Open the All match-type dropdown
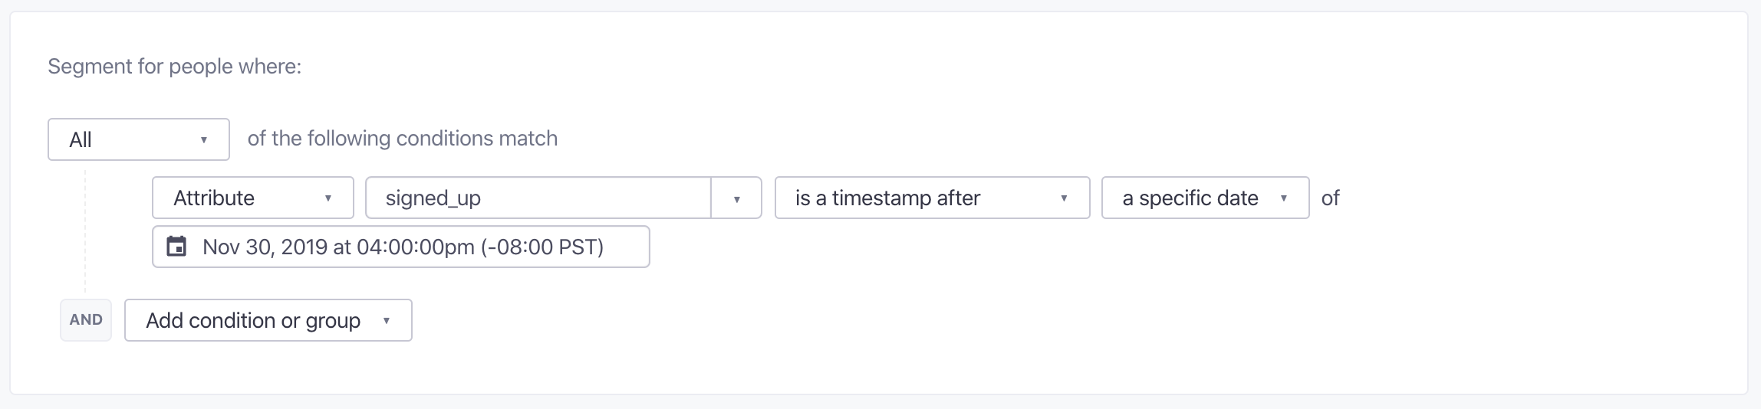Image resolution: width=1761 pixels, height=409 pixels. click(139, 139)
